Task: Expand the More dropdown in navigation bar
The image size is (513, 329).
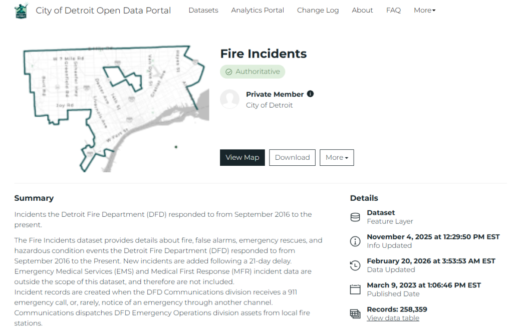Action: (424, 10)
